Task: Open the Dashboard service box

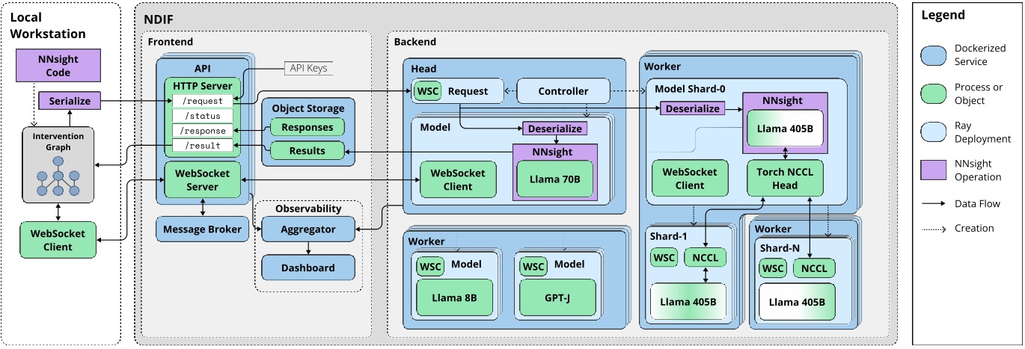Action: tap(307, 268)
